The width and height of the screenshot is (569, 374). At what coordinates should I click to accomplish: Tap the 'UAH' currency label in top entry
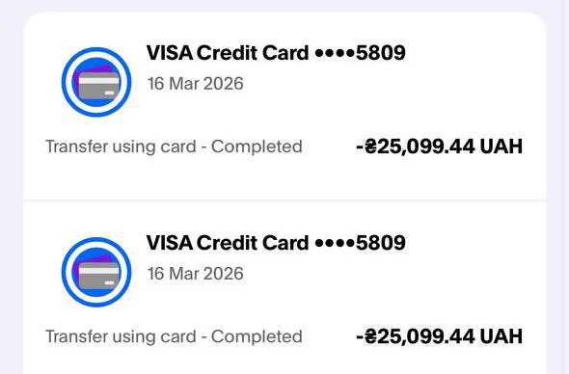point(501,147)
